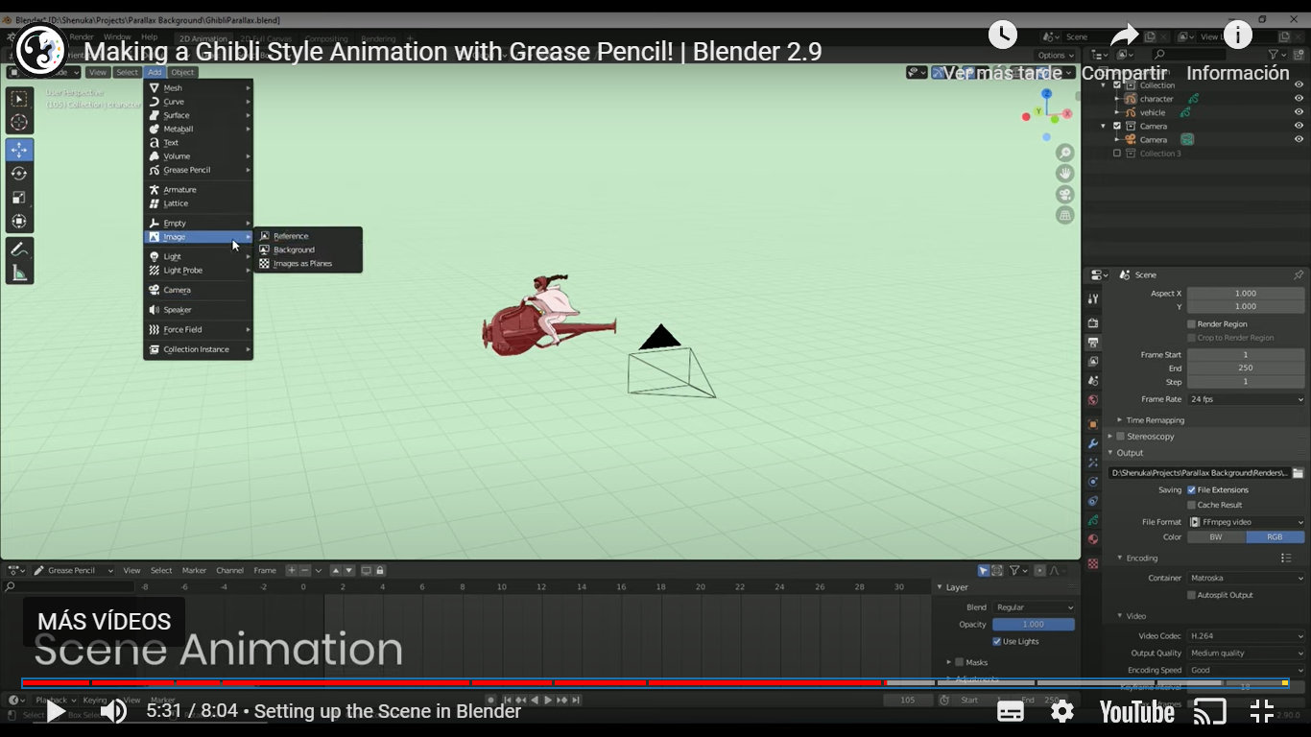This screenshot has height=737, width=1311.
Task: Click the cast to TV icon
Action: click(1210, 711)
